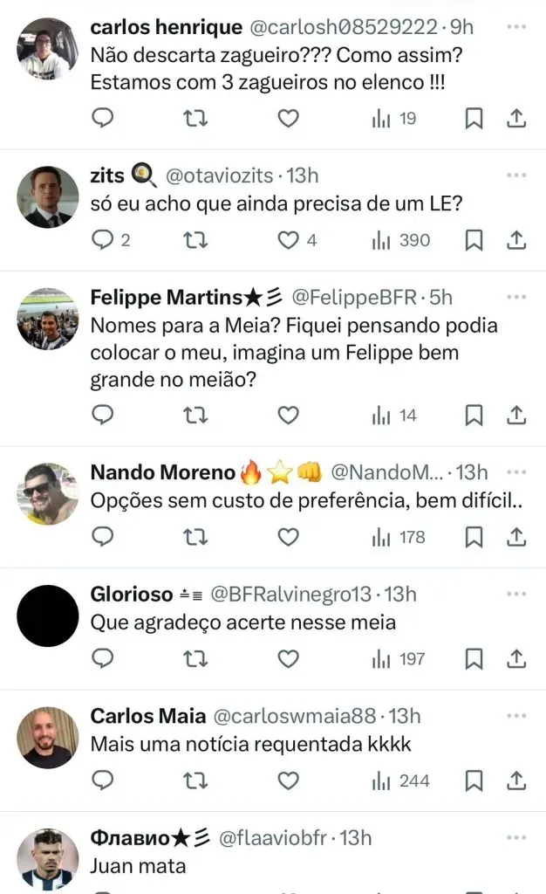This screenshot has height=894, width=546.
Task: Open Nando Moreno's profile picture
Action: tap(48, 494)
